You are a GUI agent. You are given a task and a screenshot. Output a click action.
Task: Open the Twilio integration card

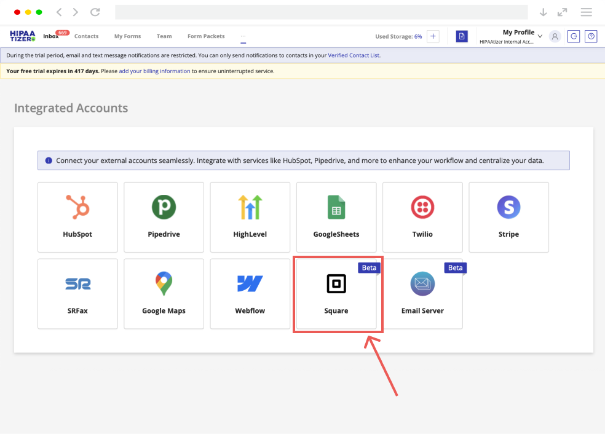[x=422, y=217]
